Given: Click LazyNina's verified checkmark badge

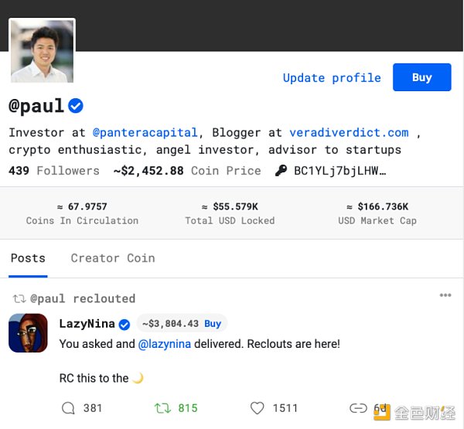Looking at the screenshot, I should point(124,324).
